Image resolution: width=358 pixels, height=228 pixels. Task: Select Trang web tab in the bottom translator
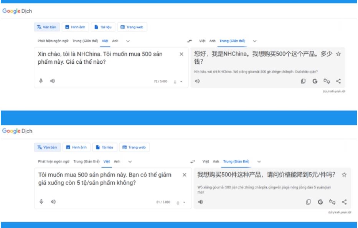coord(134,147)
